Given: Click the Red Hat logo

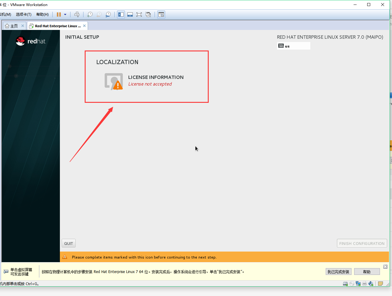Looking at the screenshot, I should (31, 41).
